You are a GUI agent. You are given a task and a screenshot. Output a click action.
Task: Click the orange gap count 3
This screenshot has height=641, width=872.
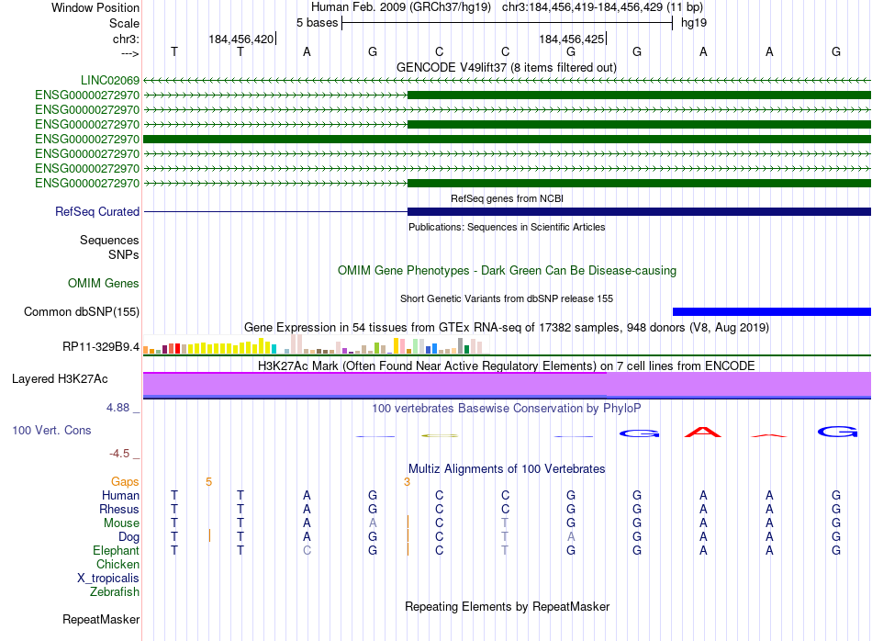[407, 482]
